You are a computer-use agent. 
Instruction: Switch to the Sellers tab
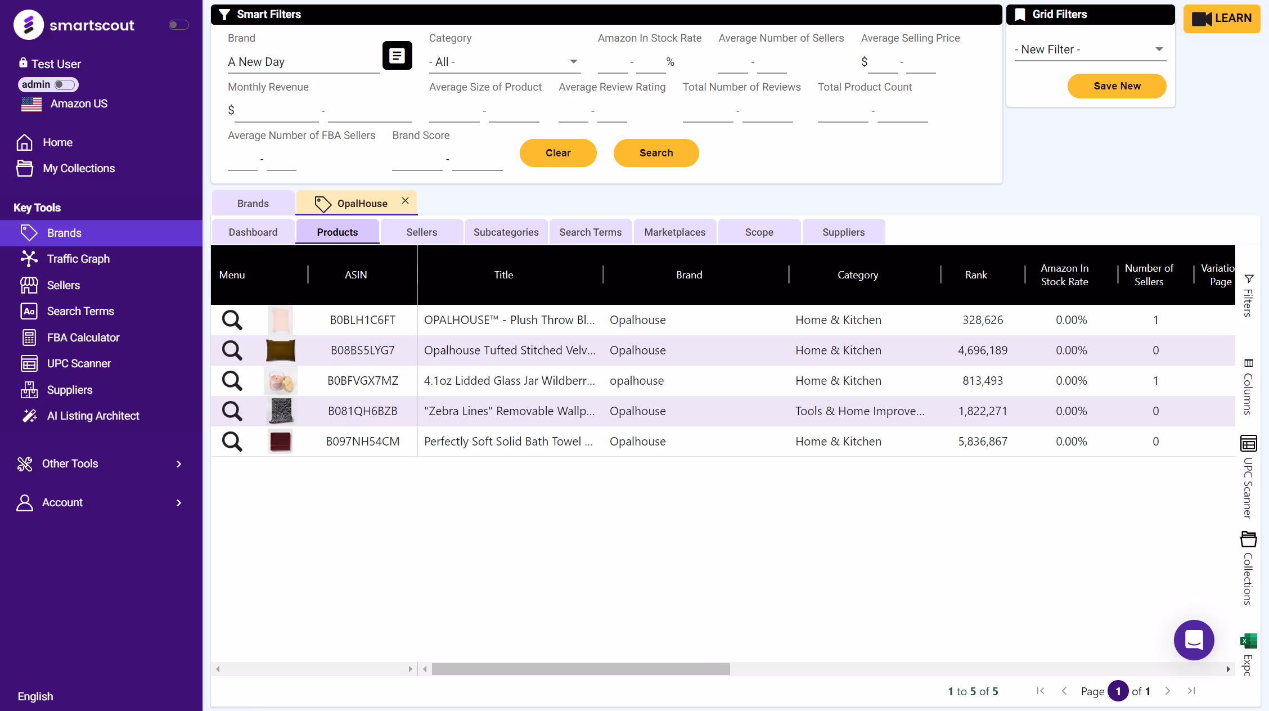tap(421, 232)
